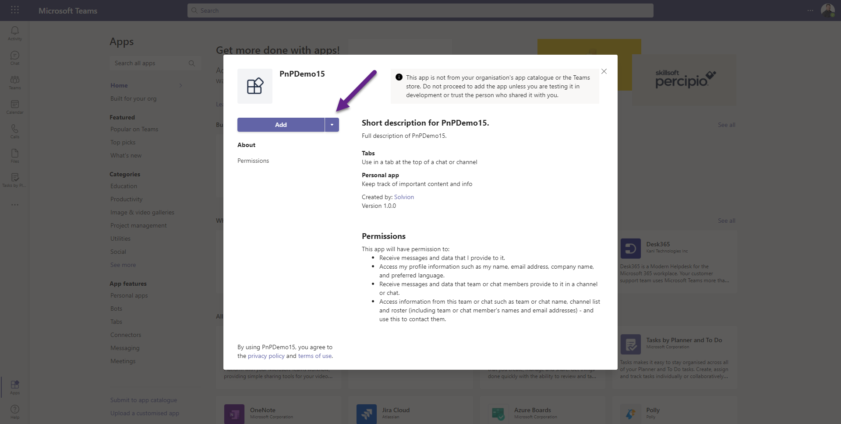This screenshot has height=424, width=841.
Task: Open the Solvion creator link
Action: (x=404, y=197)
